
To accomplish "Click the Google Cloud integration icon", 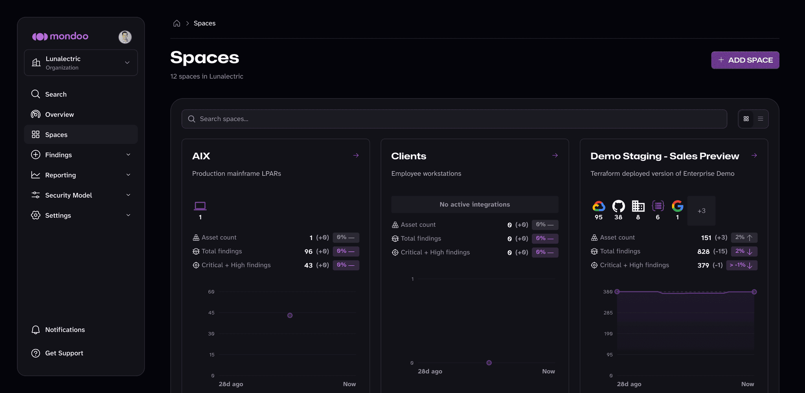I will click(599, 206).
